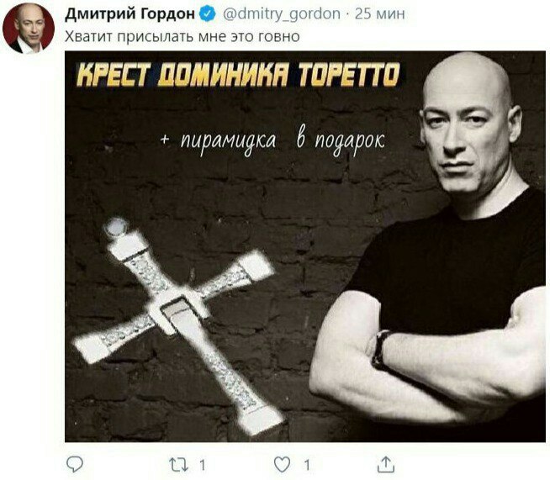Open the tweet via the 25 мин timestamp
The width and height of the screenshot is (550, 480).
click(x=380, y=14)
